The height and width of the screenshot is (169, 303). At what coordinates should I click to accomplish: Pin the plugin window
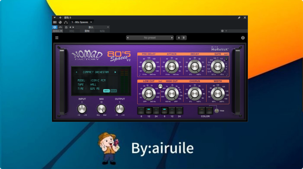pos(239,17)
